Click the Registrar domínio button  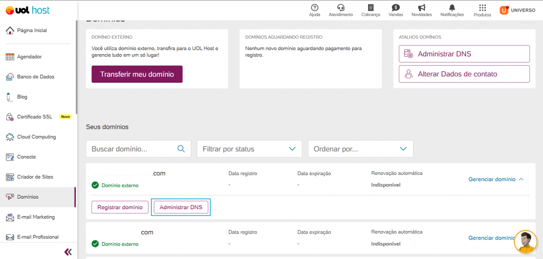[x=120, y=208]
